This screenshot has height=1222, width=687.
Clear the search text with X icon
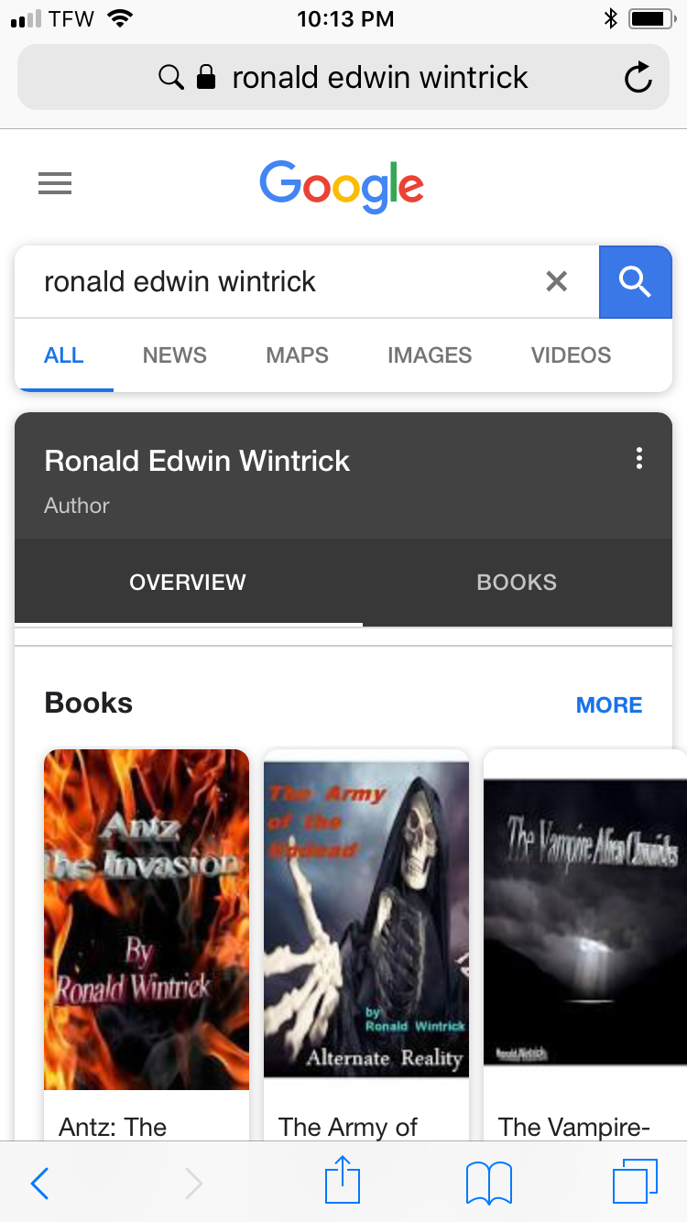[556, 281]
